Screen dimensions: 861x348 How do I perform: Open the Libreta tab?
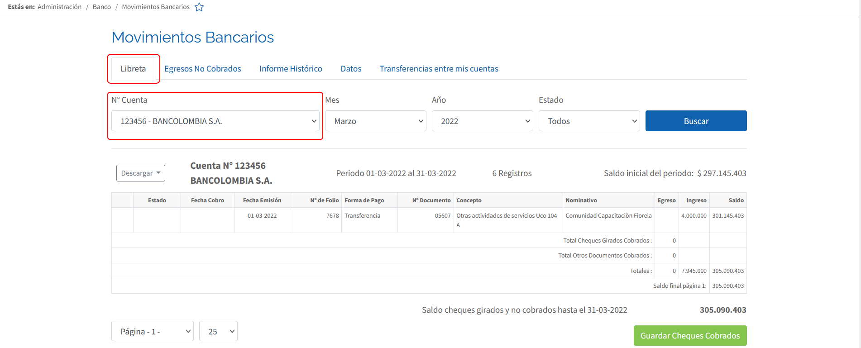[133, 69]
